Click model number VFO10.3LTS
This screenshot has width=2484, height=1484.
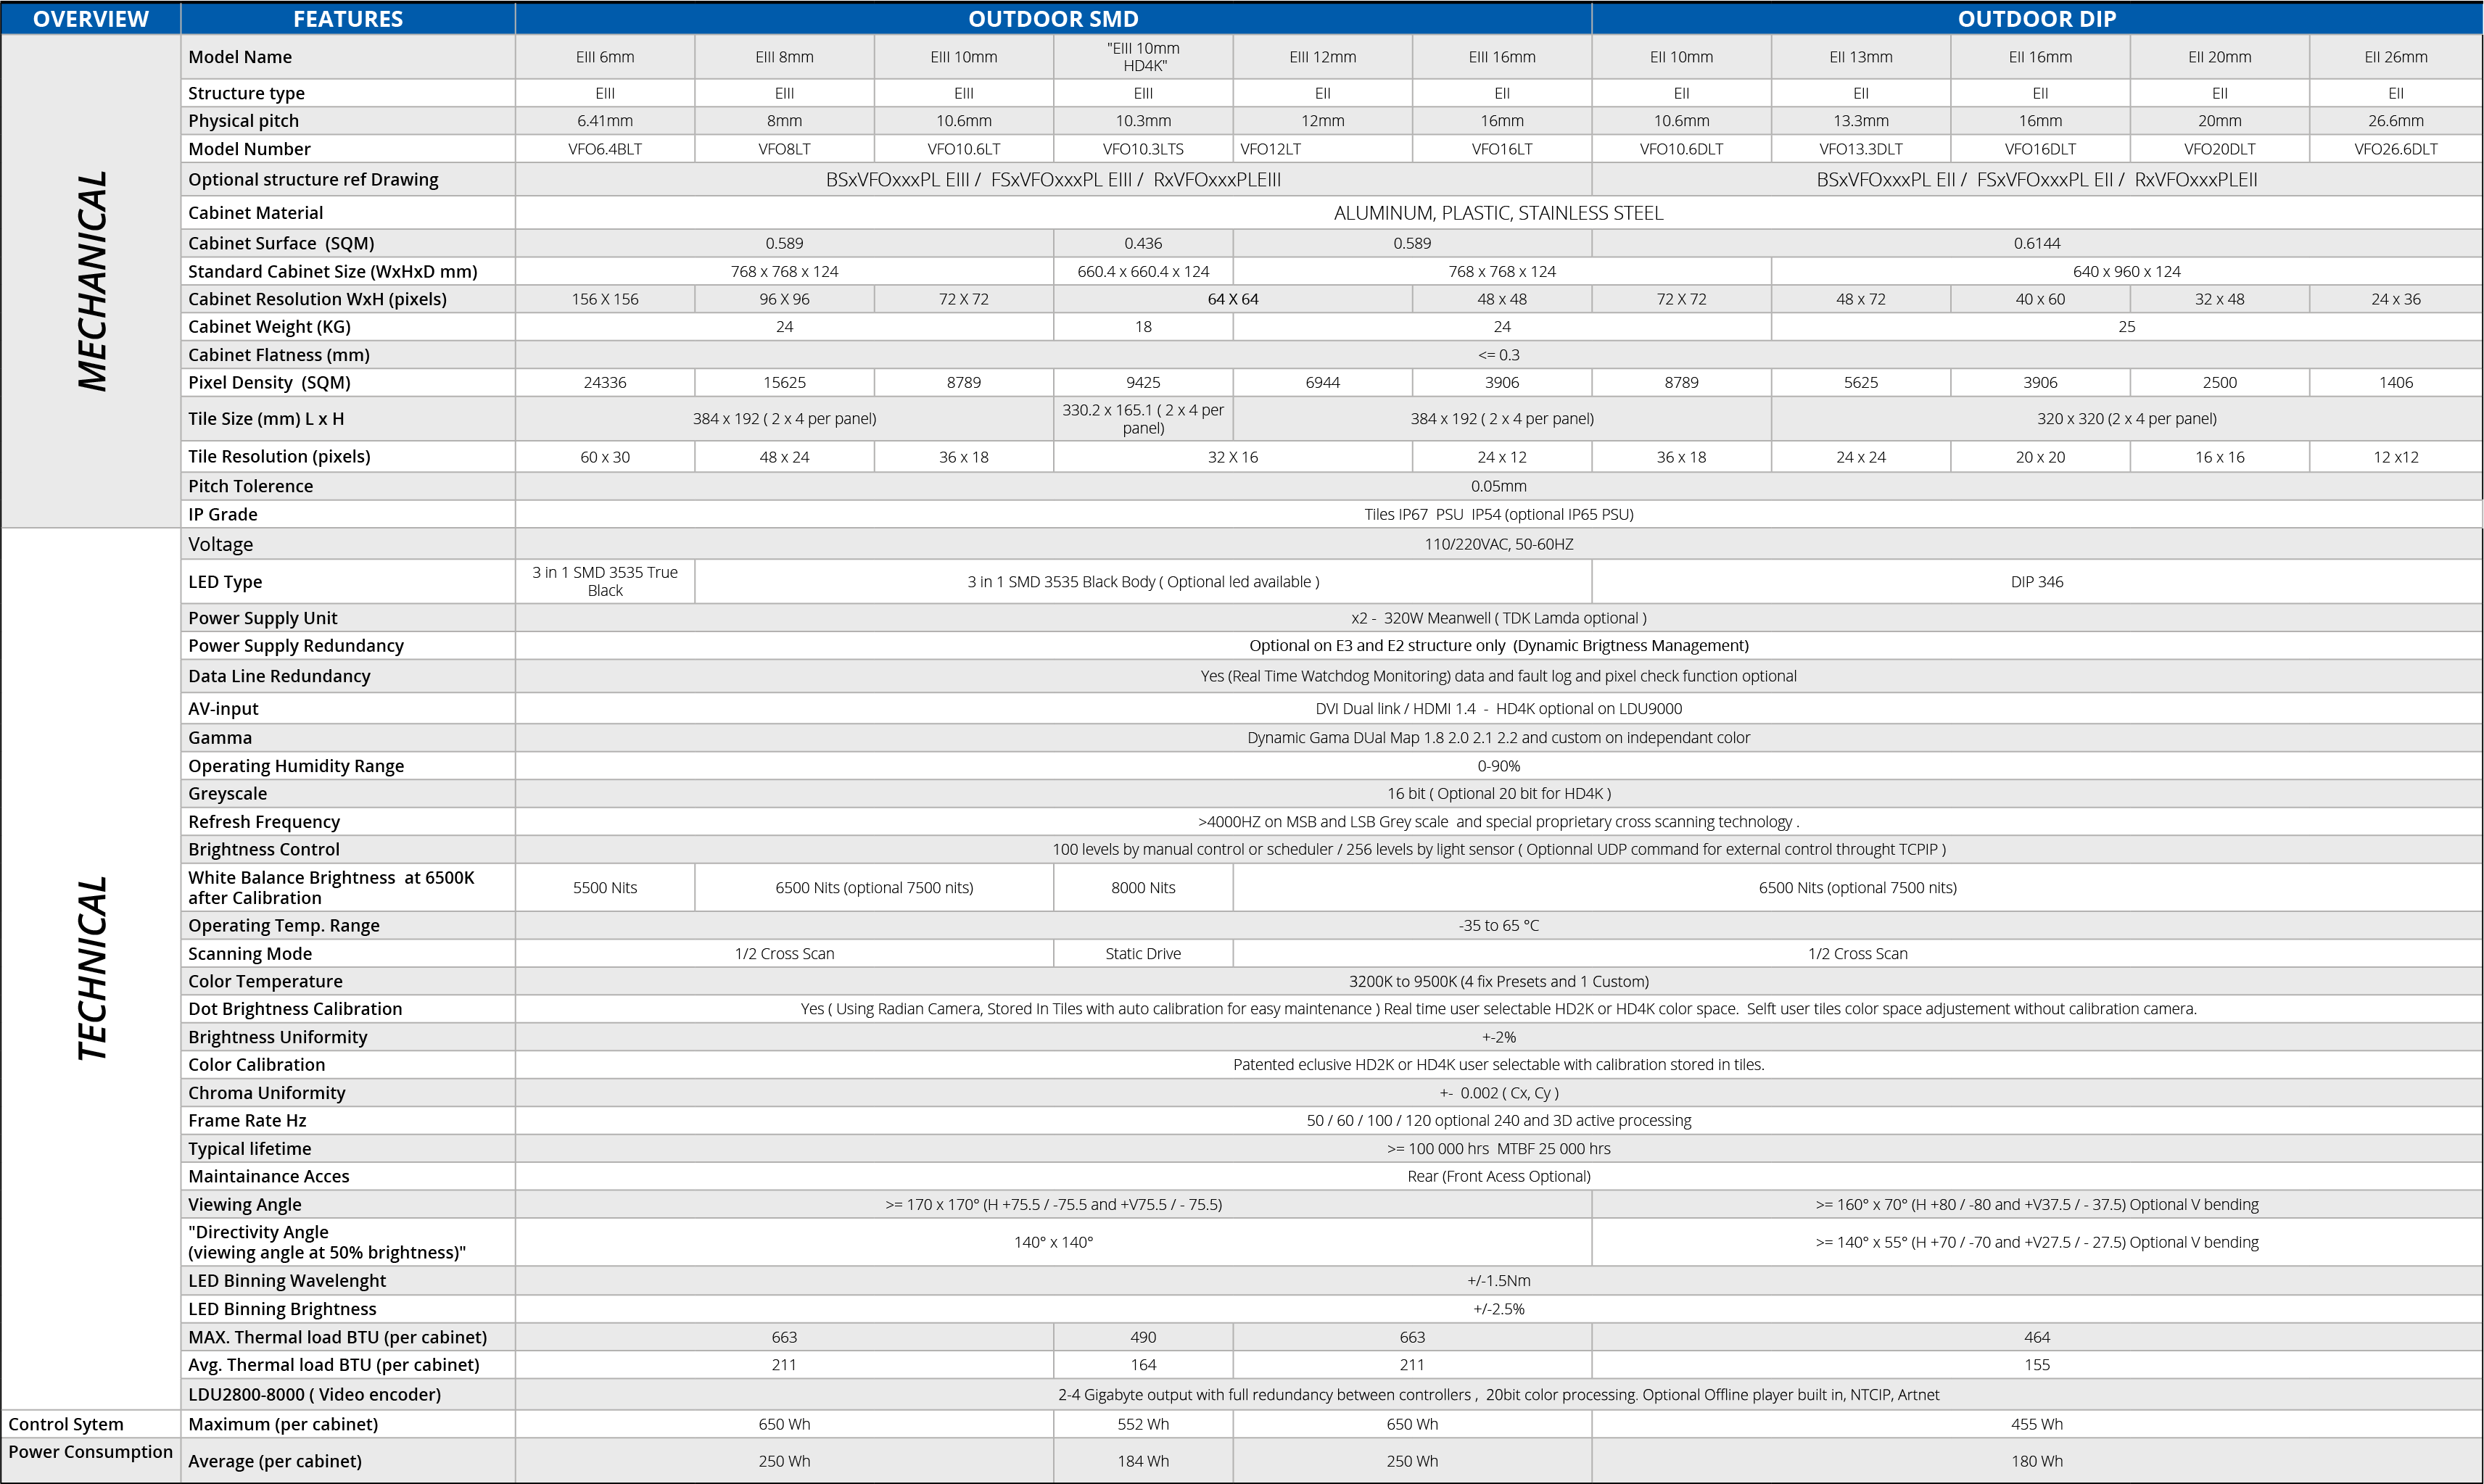click(1144, 149)
